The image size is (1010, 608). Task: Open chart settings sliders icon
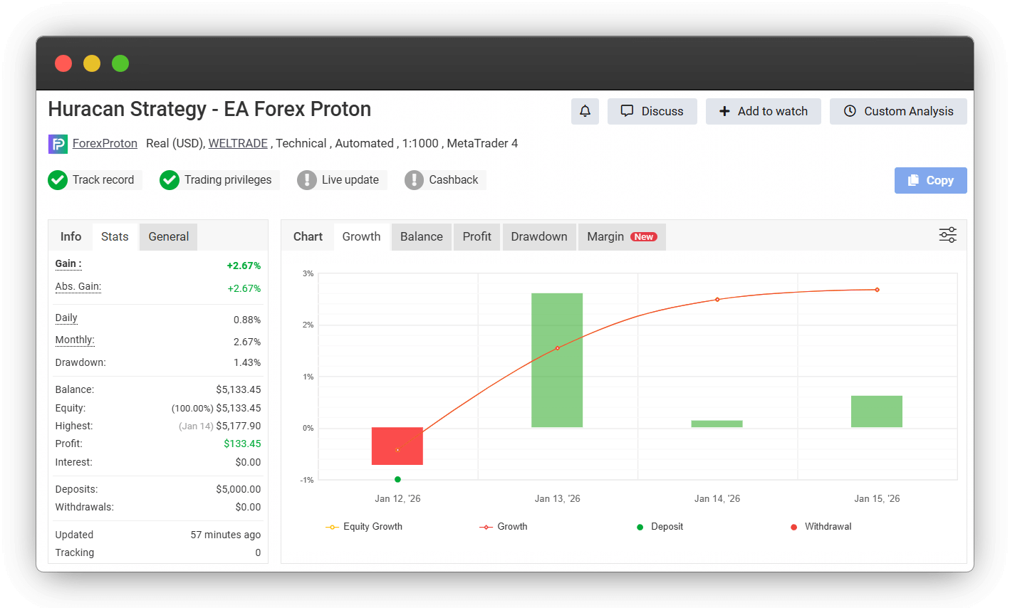(947, 236)
